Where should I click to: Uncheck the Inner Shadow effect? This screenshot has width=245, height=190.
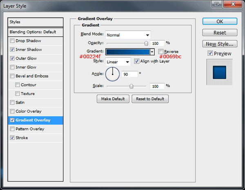tap(12, 50)
